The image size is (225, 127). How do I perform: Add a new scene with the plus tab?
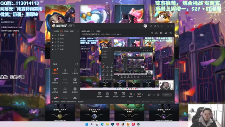coord(78,31)
